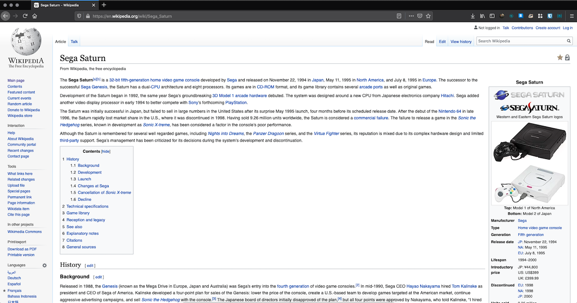Open the View history tab

coord(461,42)
